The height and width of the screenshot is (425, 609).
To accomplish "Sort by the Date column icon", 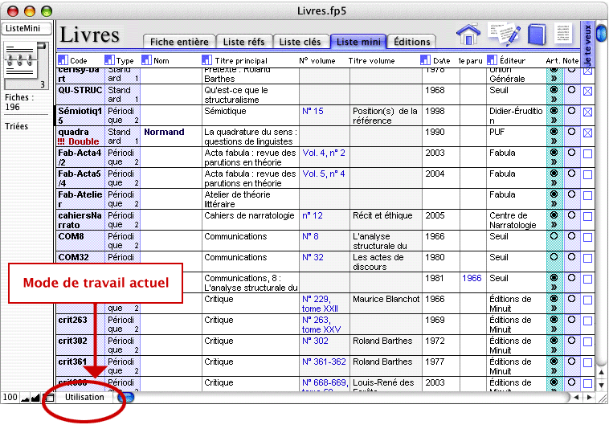I will coord(425,60).
